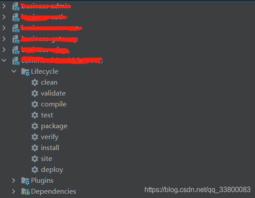Click the Lifecycle folder icon
This screenshot has width=255, height=198.
(x=25, y=72)
